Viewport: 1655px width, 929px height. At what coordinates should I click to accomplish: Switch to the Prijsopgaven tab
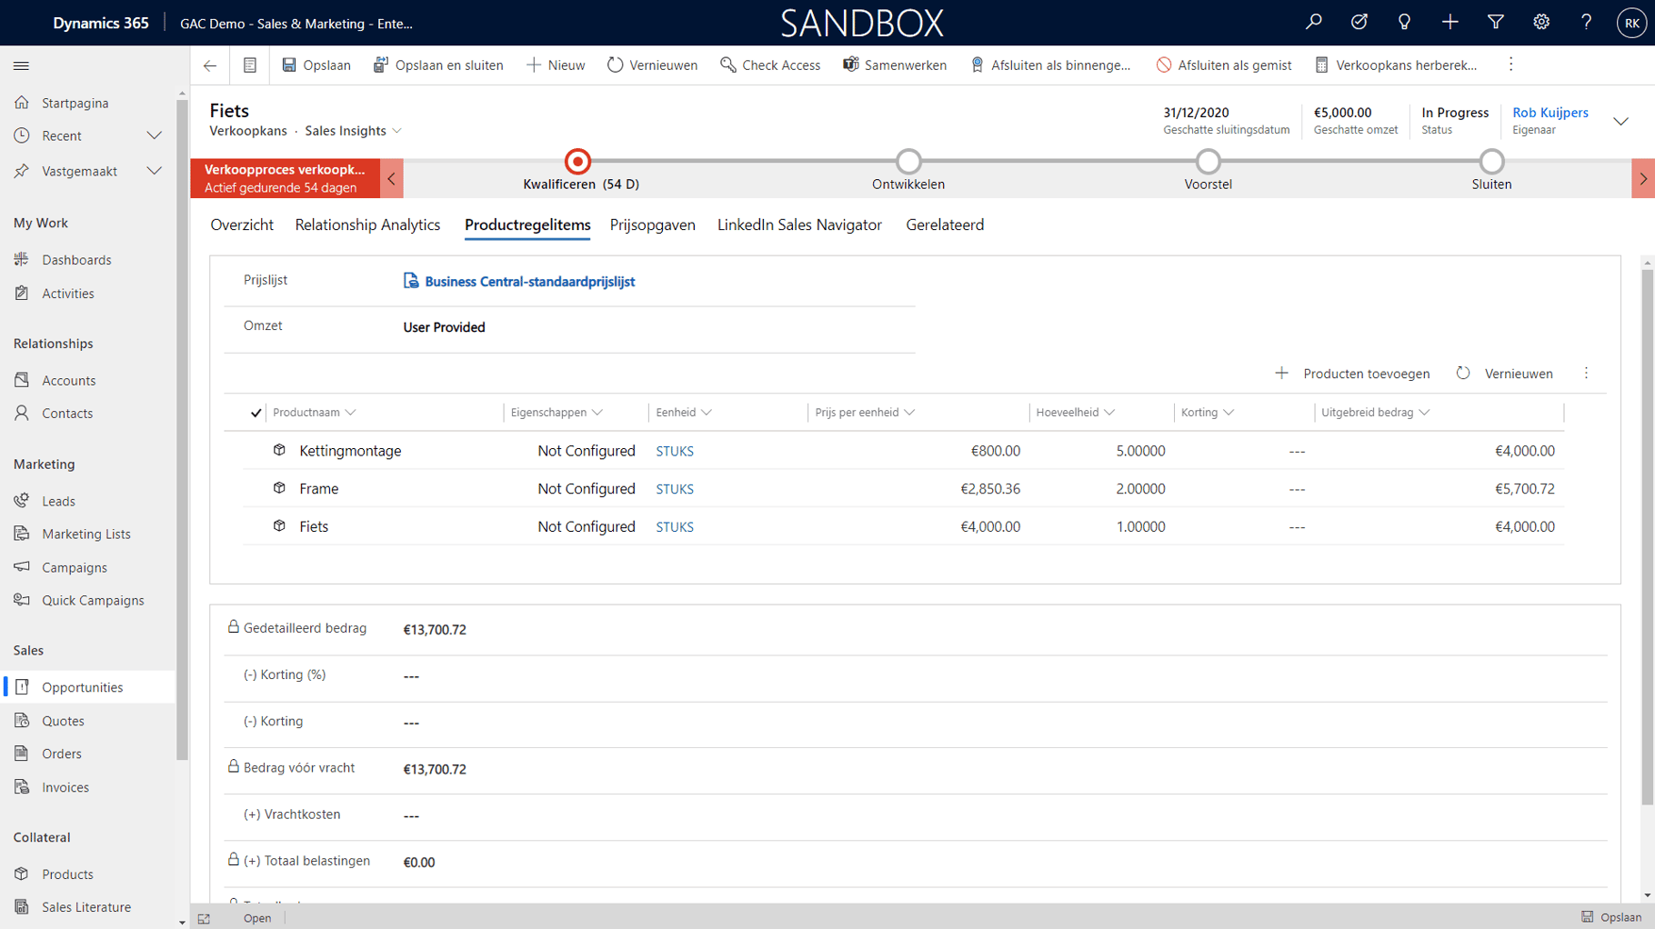tap(652, 225)
